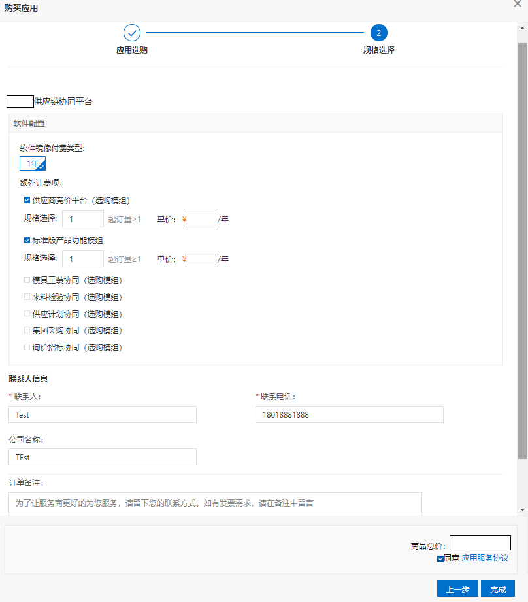528x602 pixels.
Task: Click the 商品总价 label
Action: [428, 546]
